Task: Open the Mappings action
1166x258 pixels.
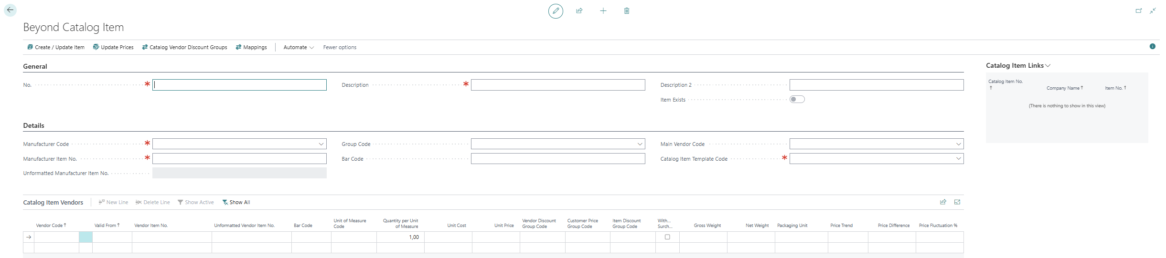Action: coord(251,47)
